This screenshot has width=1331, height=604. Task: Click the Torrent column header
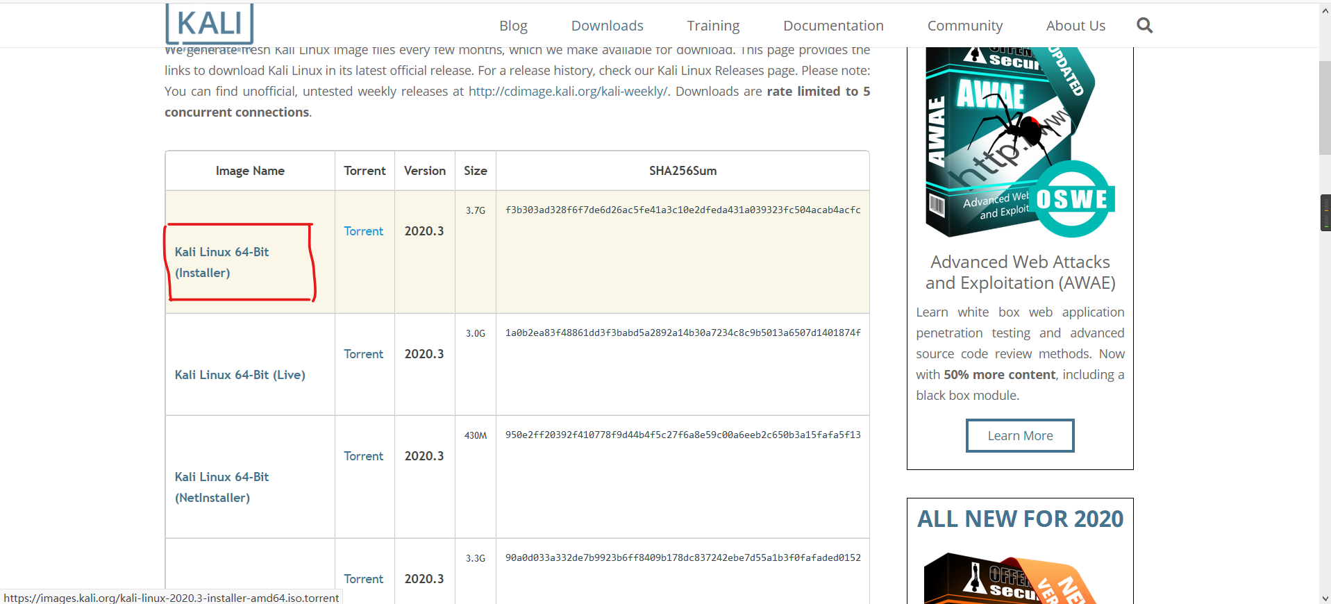pos(365,171)
